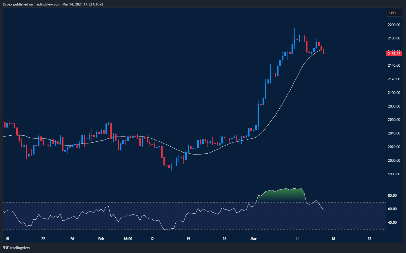Select the Mar date marker on time axis
Viewport: 406px width, 253px height.
pyautogui.click(x=253, y=239)
